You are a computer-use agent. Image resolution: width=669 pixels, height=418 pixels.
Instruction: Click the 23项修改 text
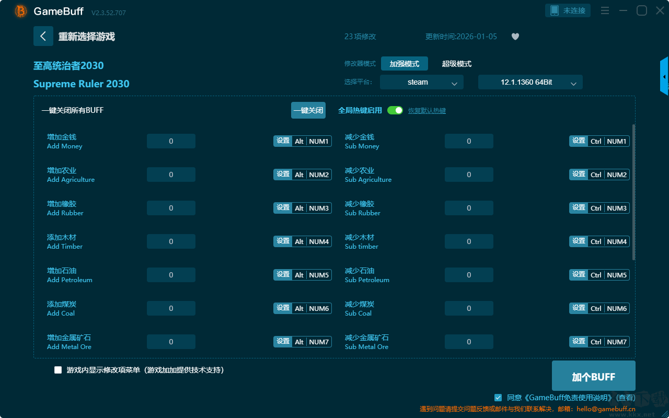(x=360, y=37)
